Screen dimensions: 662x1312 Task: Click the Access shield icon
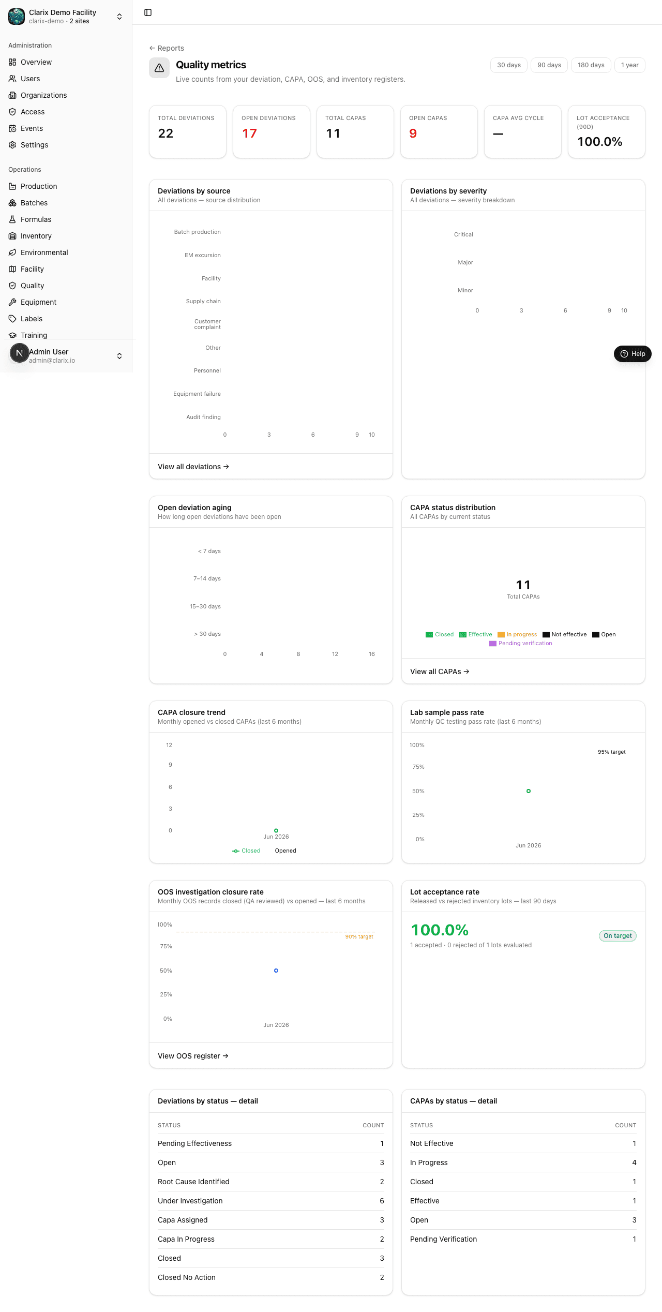point(12,112)
